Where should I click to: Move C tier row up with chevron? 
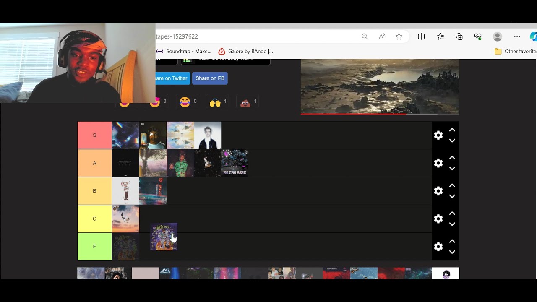(452, 213)
